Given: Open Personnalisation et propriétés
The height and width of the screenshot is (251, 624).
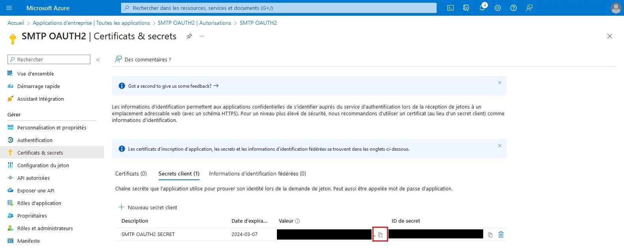Looking at the screenshot, I should [x=52, y=127].
